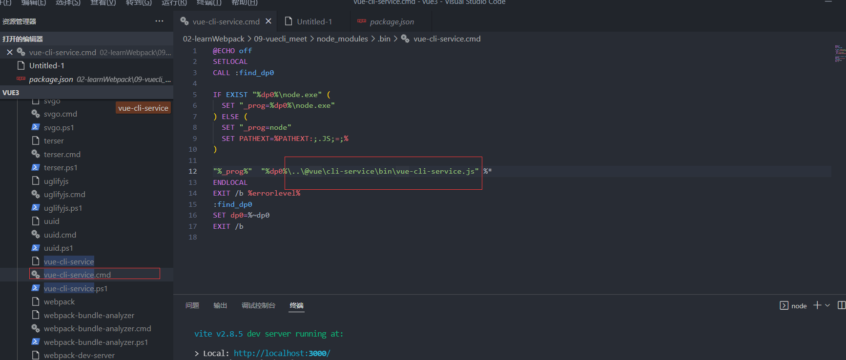The width and height of the screenshot is (846, 360).
Task: Open extensionless webpack-bundle-analyzer file in tree
Action: pyautogui.click(x=89, y=316)
